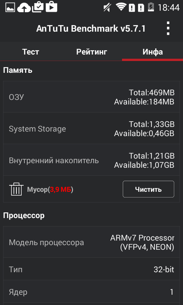Select the Ядер cores row
183x305 pixels.
91,292
